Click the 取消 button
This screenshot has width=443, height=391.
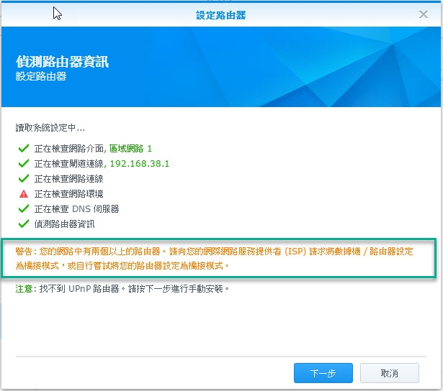click(x=389, y=373)
